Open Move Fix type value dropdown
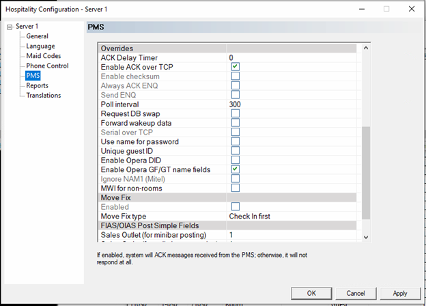This screenshot has width=426, height=306. (292, 217)
